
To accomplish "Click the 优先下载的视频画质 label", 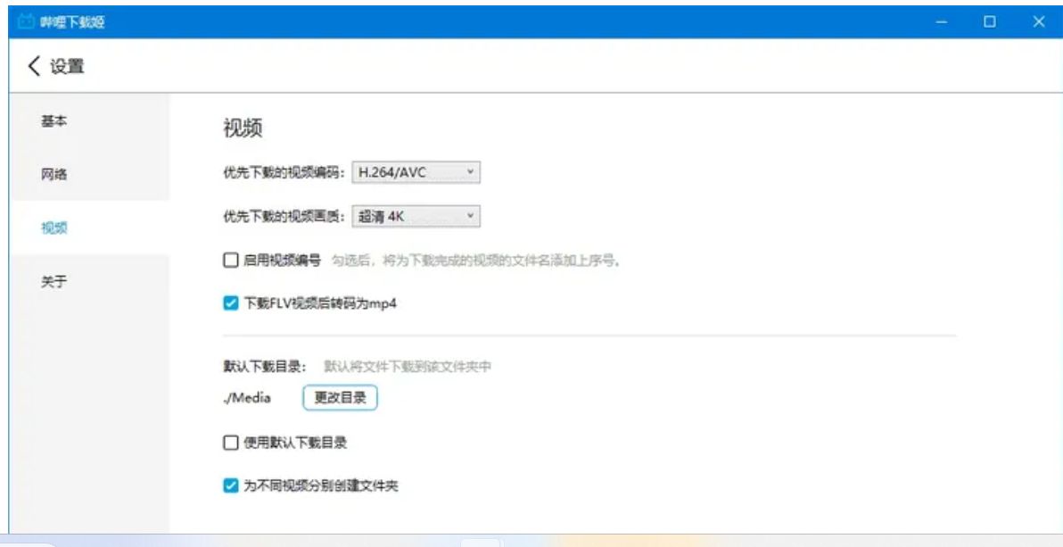I will click(x=285, y=217).
